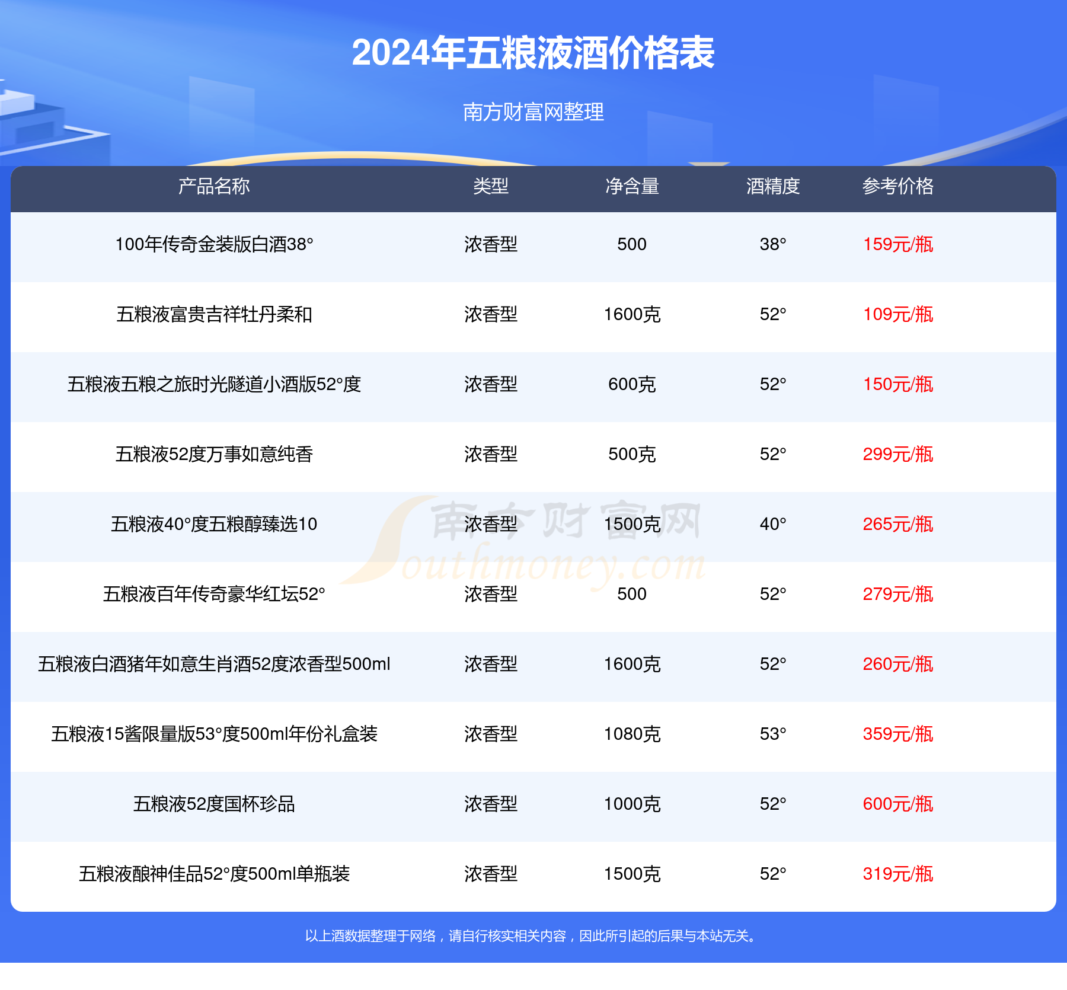
Task: Click 52° in the 酿神佳品 row
Action: point(773,874)
